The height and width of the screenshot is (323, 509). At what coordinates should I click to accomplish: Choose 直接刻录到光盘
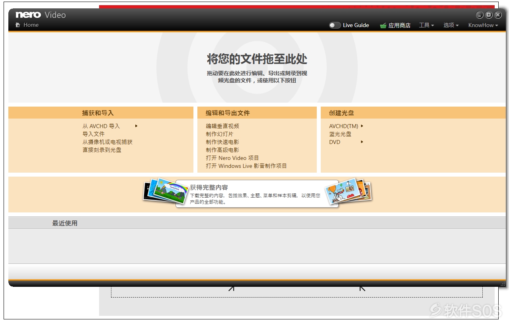click(102, 150)
